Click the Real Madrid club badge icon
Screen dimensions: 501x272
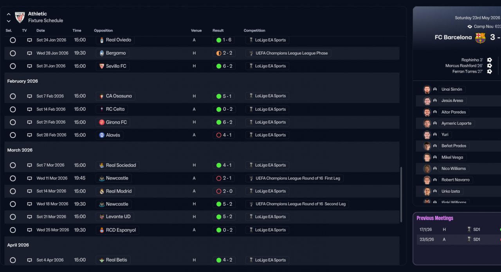point(102,191)
